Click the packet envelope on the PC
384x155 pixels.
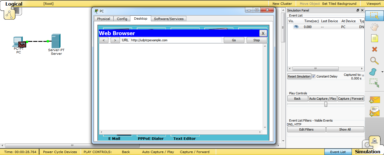[22, 44]
